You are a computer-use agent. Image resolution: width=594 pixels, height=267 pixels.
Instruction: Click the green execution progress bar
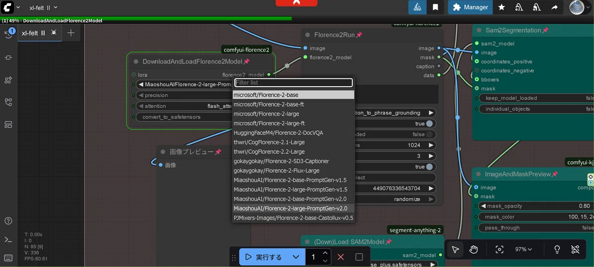[x=146, y=18]
